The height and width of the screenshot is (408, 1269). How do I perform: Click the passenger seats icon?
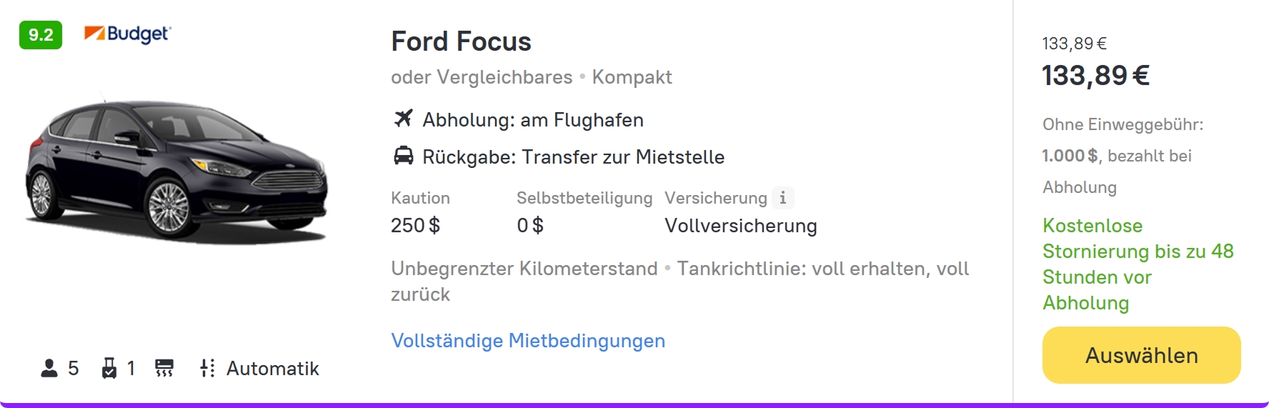pyautogui.click(x=49, y=368)
